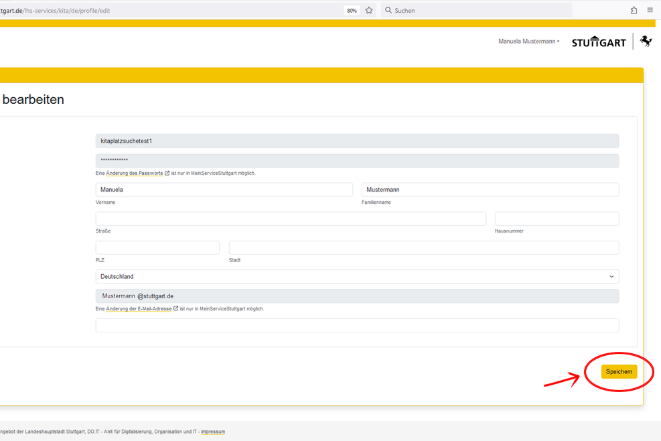The image size is (661, 441).
Task: Click into the Vorname field
Action: [x=224, y=190]
